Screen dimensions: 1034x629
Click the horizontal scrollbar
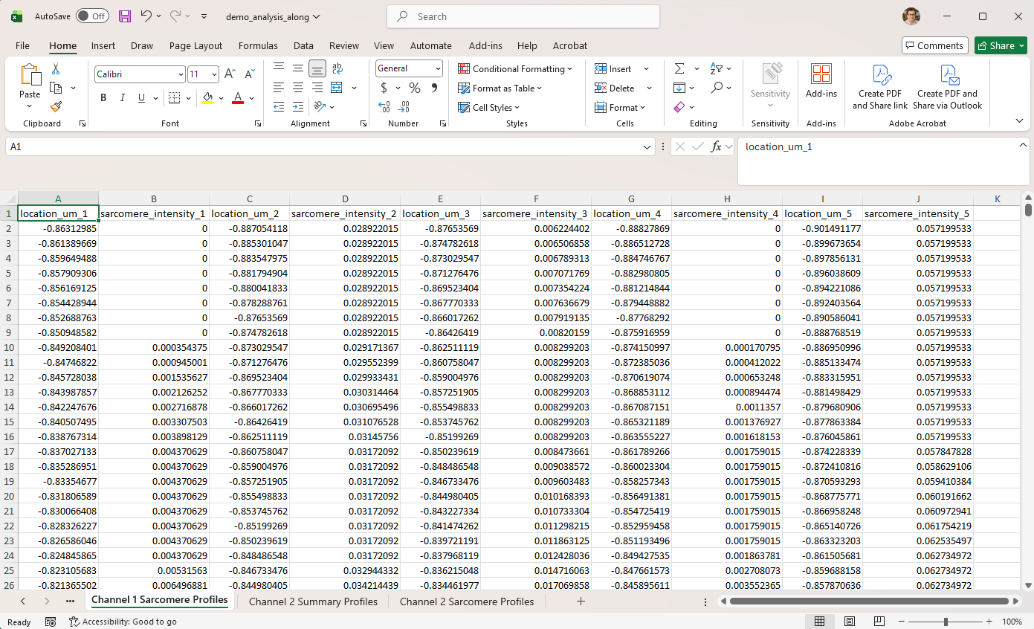click(x=870, y=601)
